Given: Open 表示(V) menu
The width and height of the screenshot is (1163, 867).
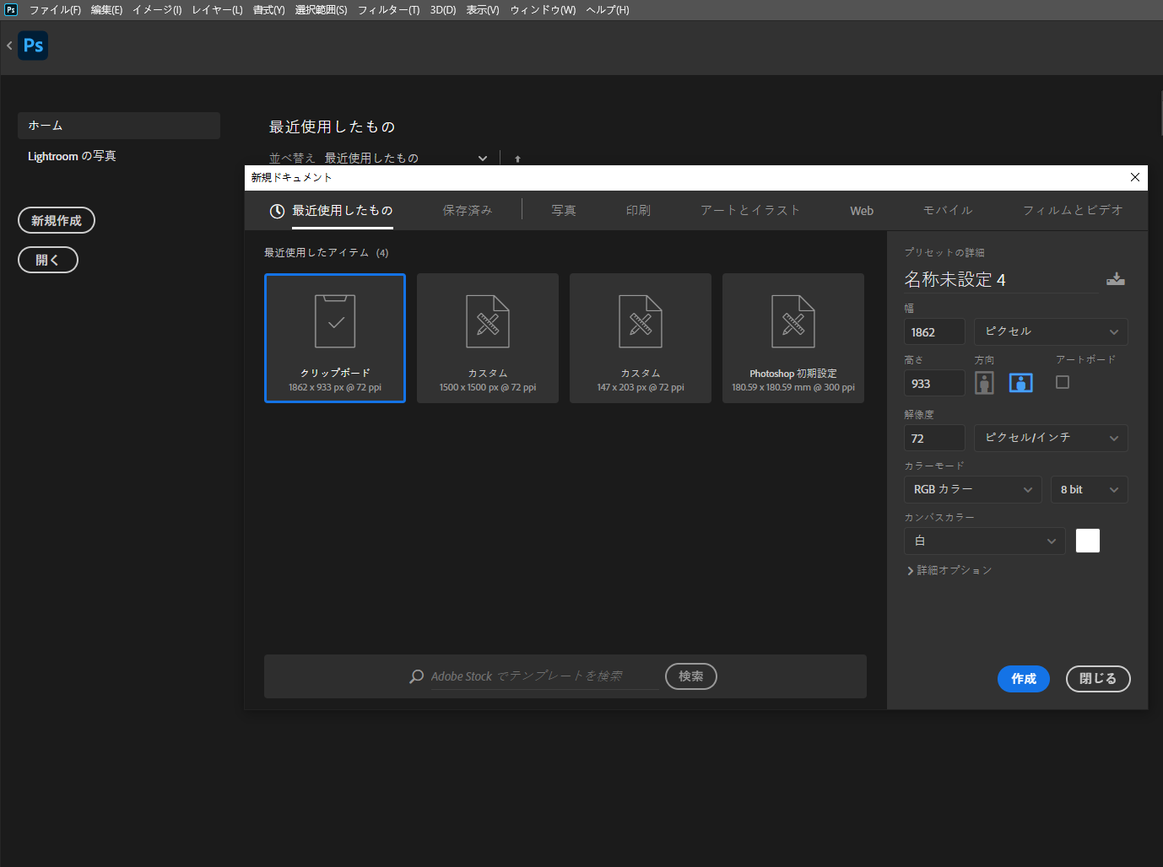Looking at the screenshot, I should 483,10.
